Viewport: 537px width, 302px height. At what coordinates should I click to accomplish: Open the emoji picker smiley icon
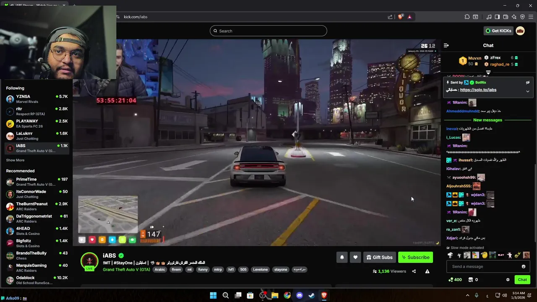(524, 266)
